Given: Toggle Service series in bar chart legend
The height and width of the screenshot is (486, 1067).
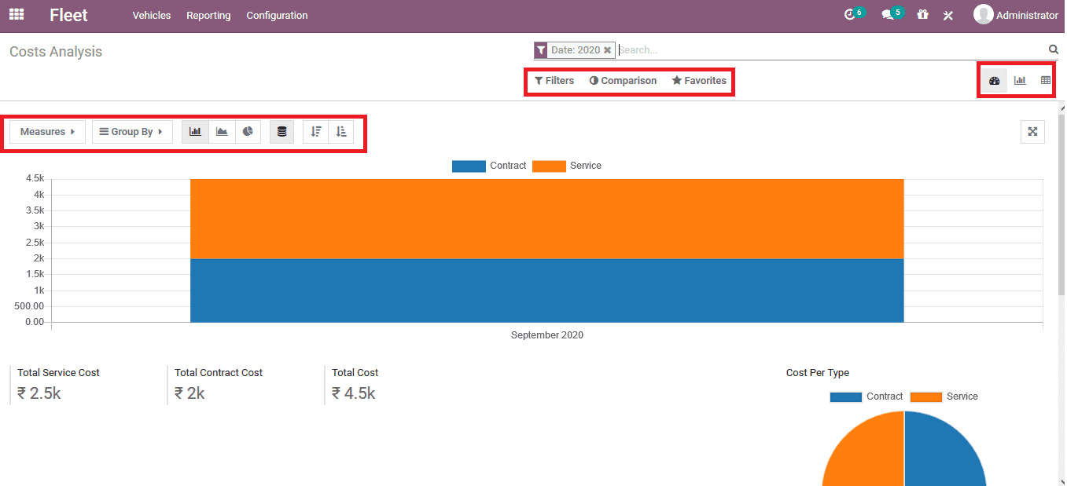Looking at the screenshot, I should pyautogui.click(x=567, y=166).
